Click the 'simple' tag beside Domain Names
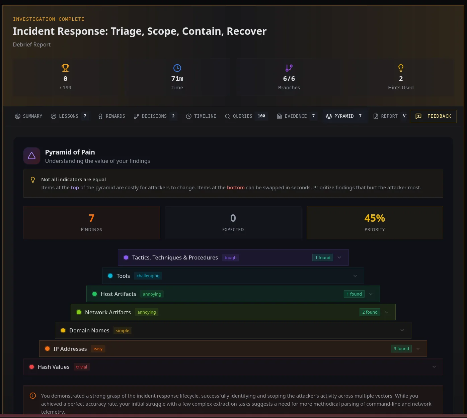467x418 pixels. [x=123, y=331]
